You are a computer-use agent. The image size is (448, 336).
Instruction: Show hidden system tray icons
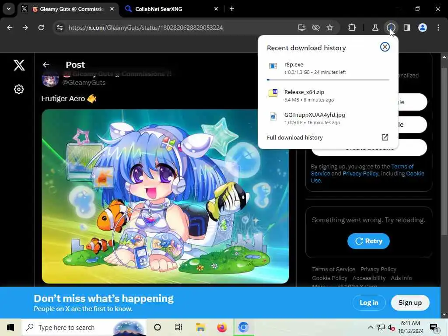370,327
